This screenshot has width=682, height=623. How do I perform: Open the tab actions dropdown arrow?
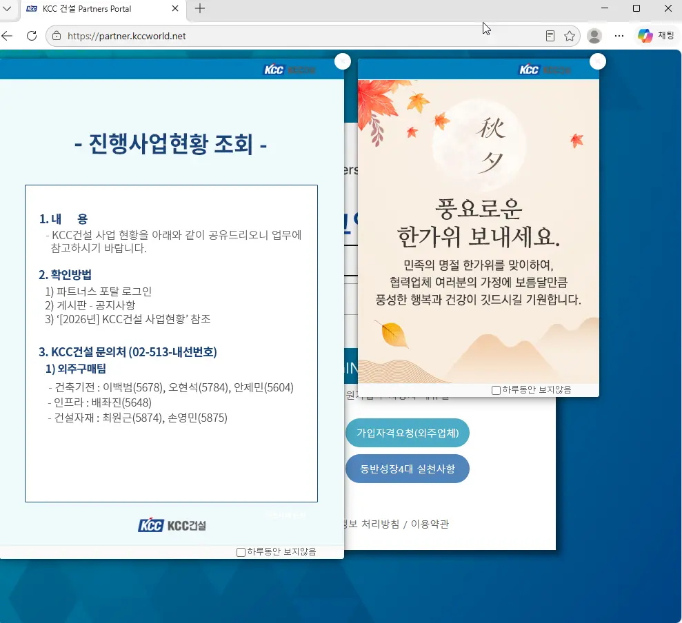[x=7, y=8]
